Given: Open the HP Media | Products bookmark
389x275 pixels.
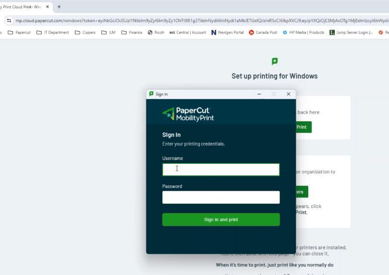Looking at the screenshot, I should [304, 33].
